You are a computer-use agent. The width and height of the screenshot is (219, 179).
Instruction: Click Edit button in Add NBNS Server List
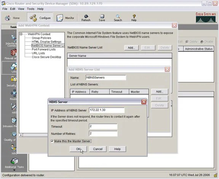(x=160, y=98)
